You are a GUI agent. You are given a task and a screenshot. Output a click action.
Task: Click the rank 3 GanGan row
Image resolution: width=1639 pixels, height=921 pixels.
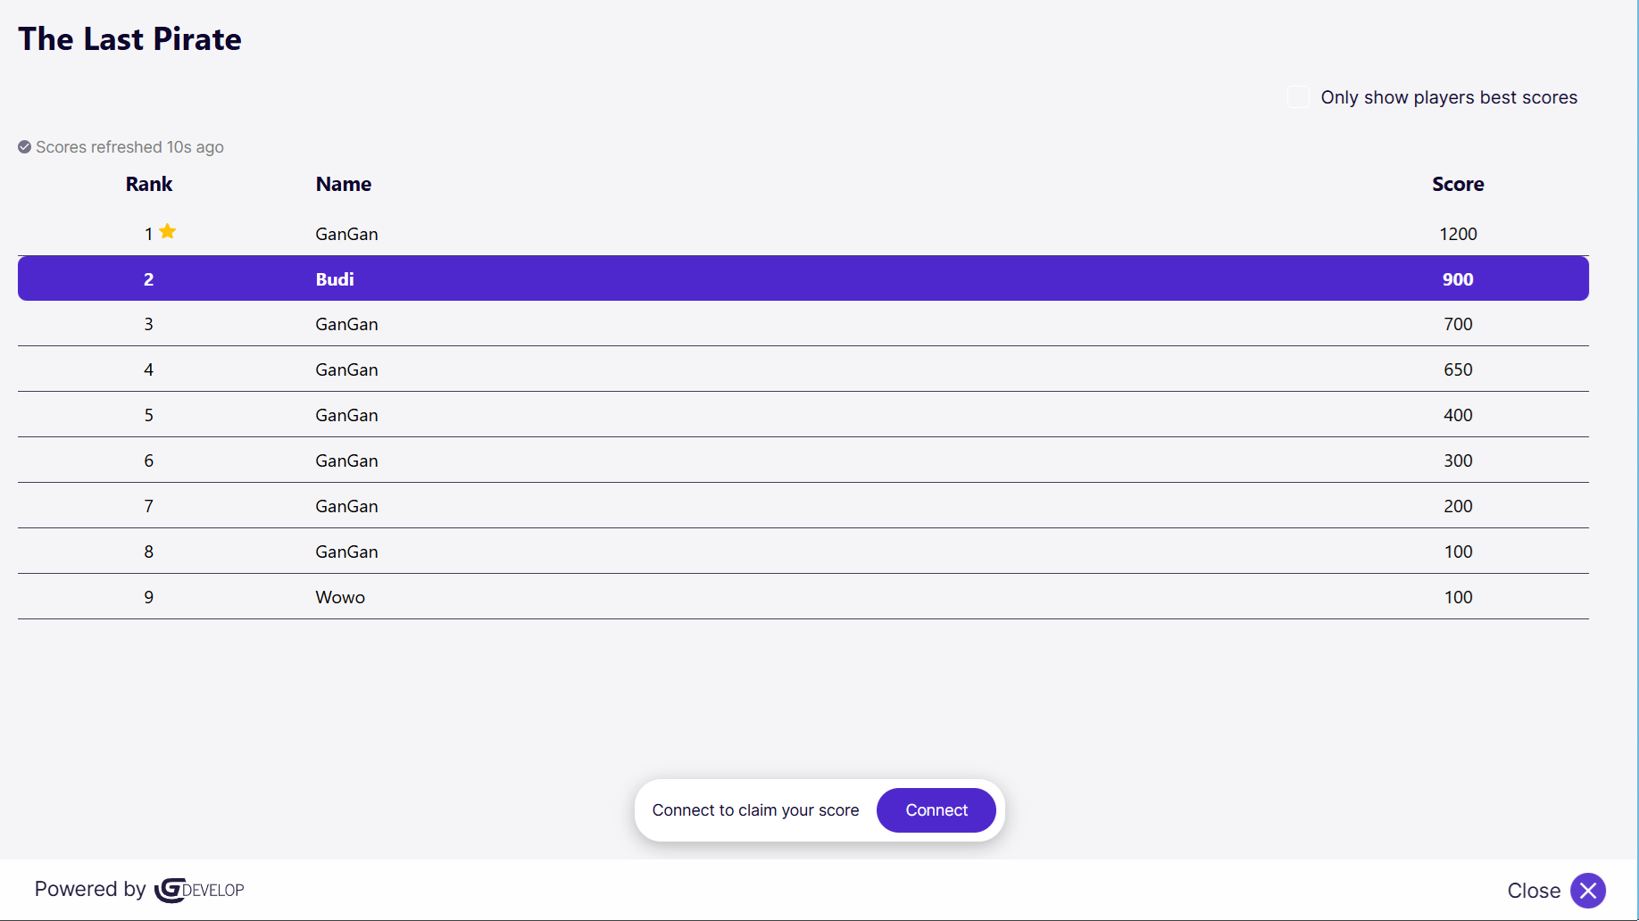coord(803,324)
